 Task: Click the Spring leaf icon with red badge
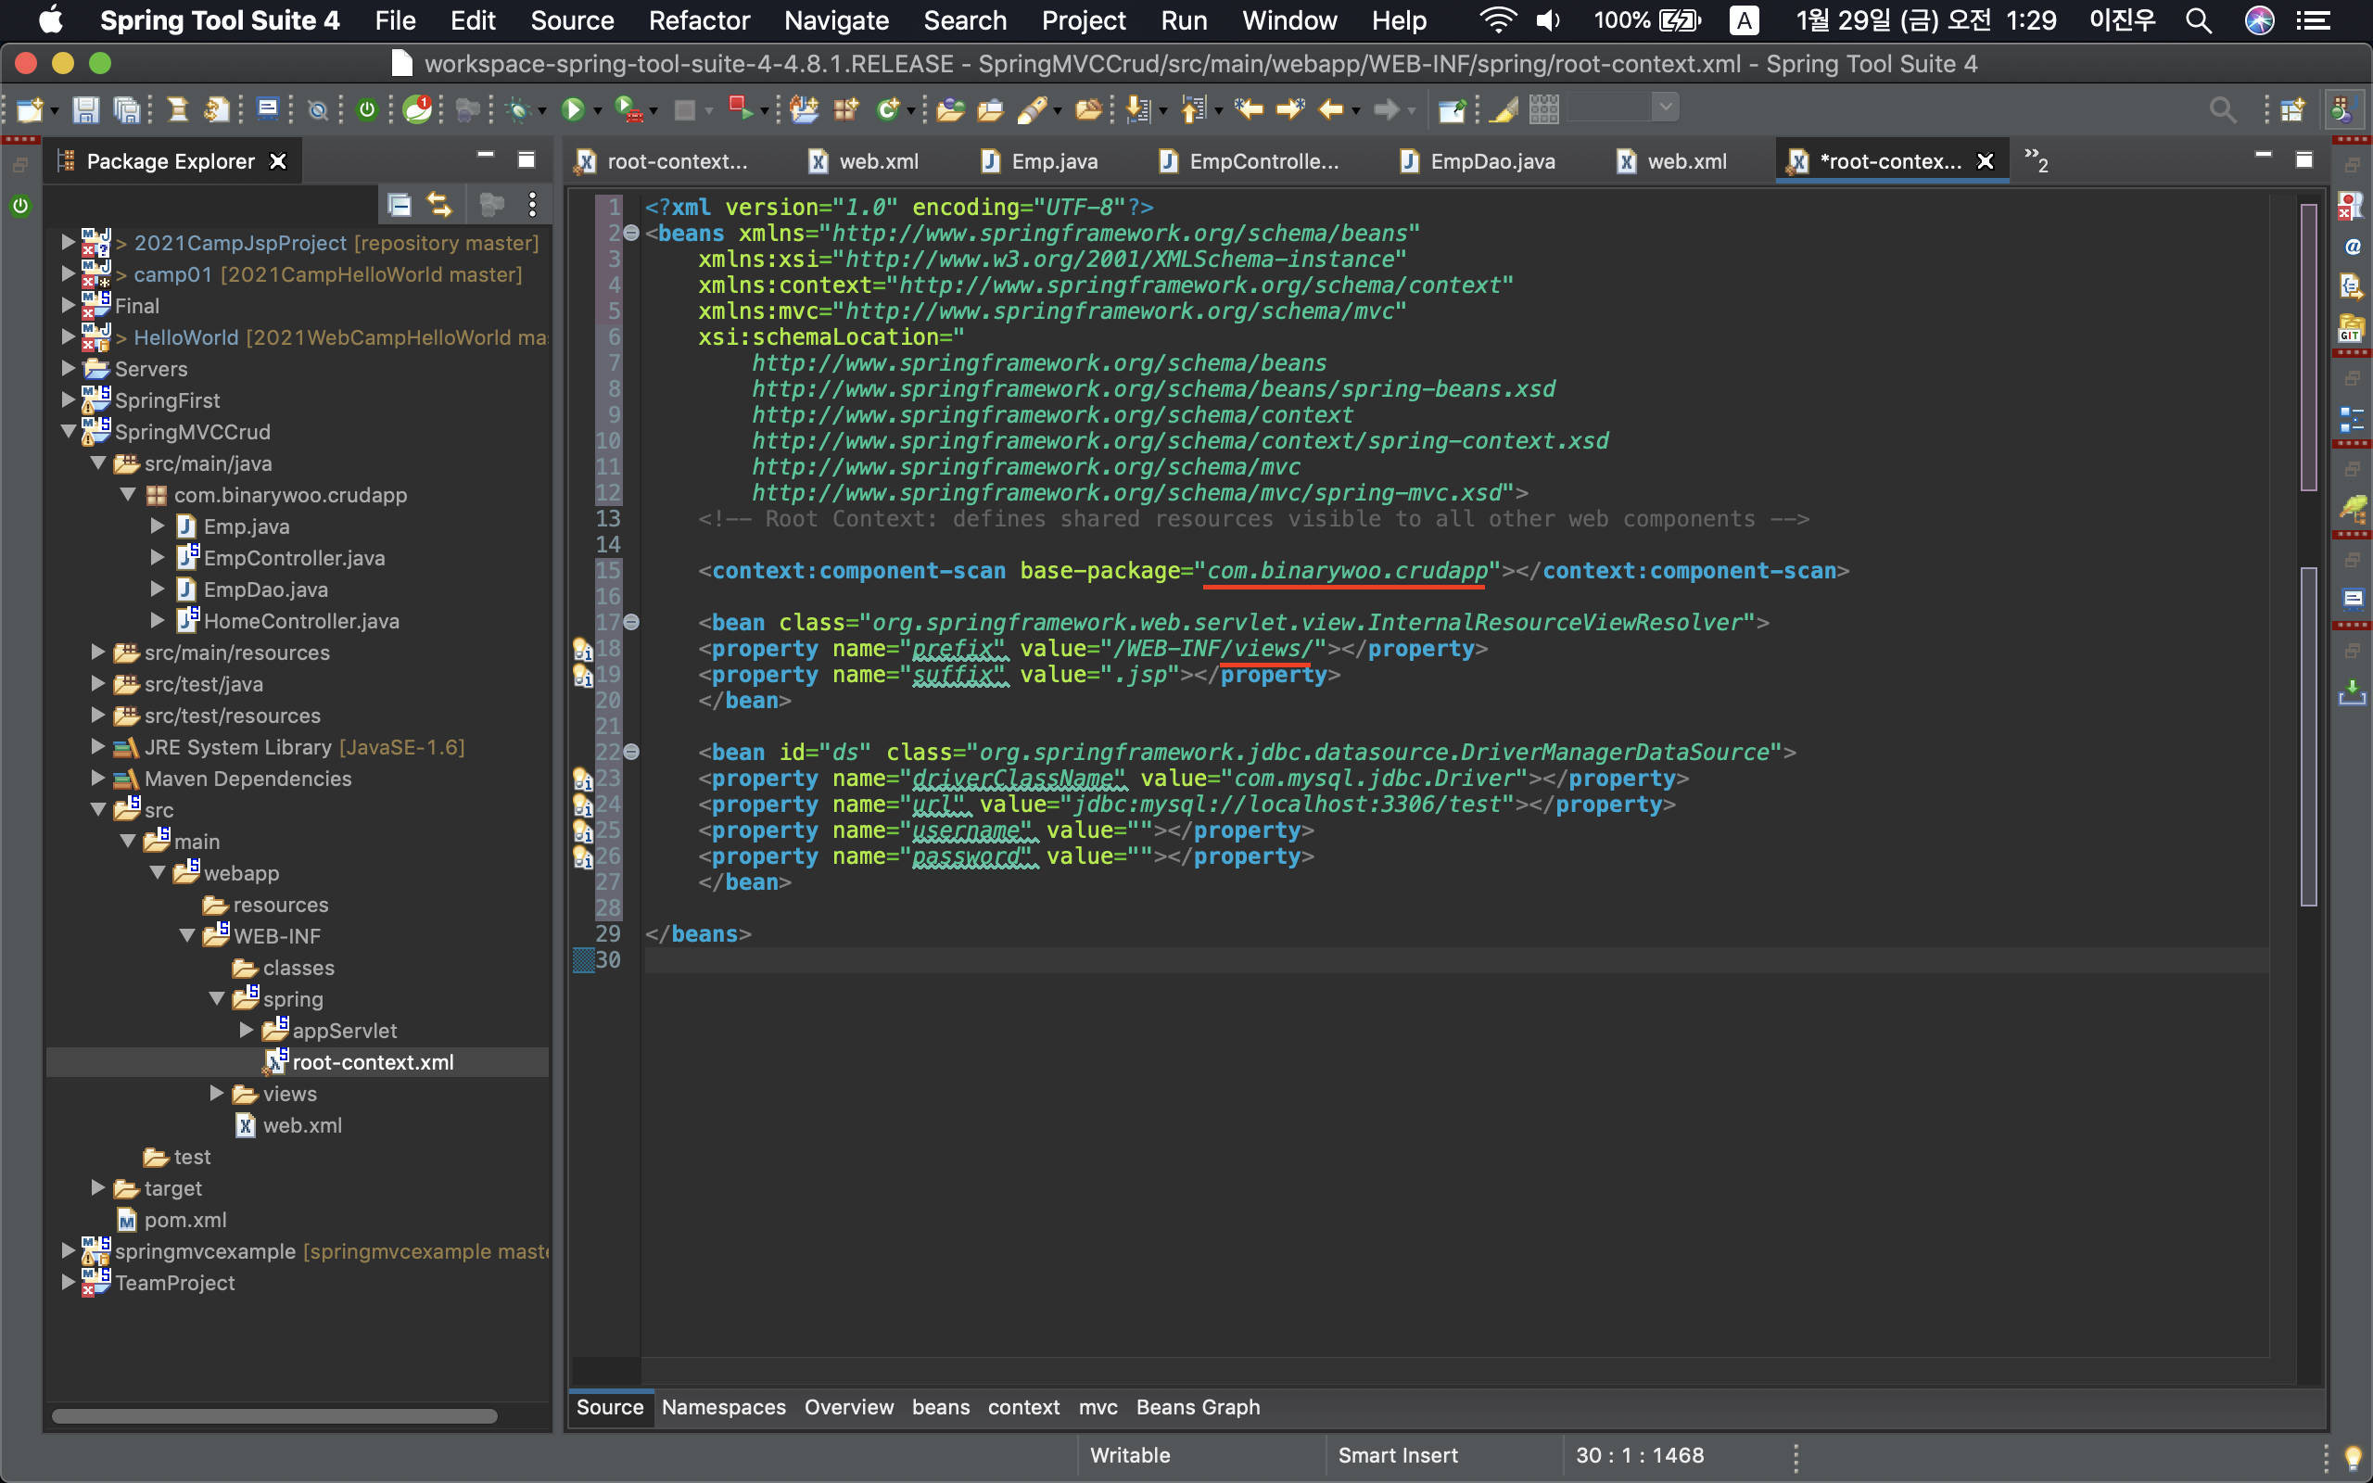[x=419, y=108]
